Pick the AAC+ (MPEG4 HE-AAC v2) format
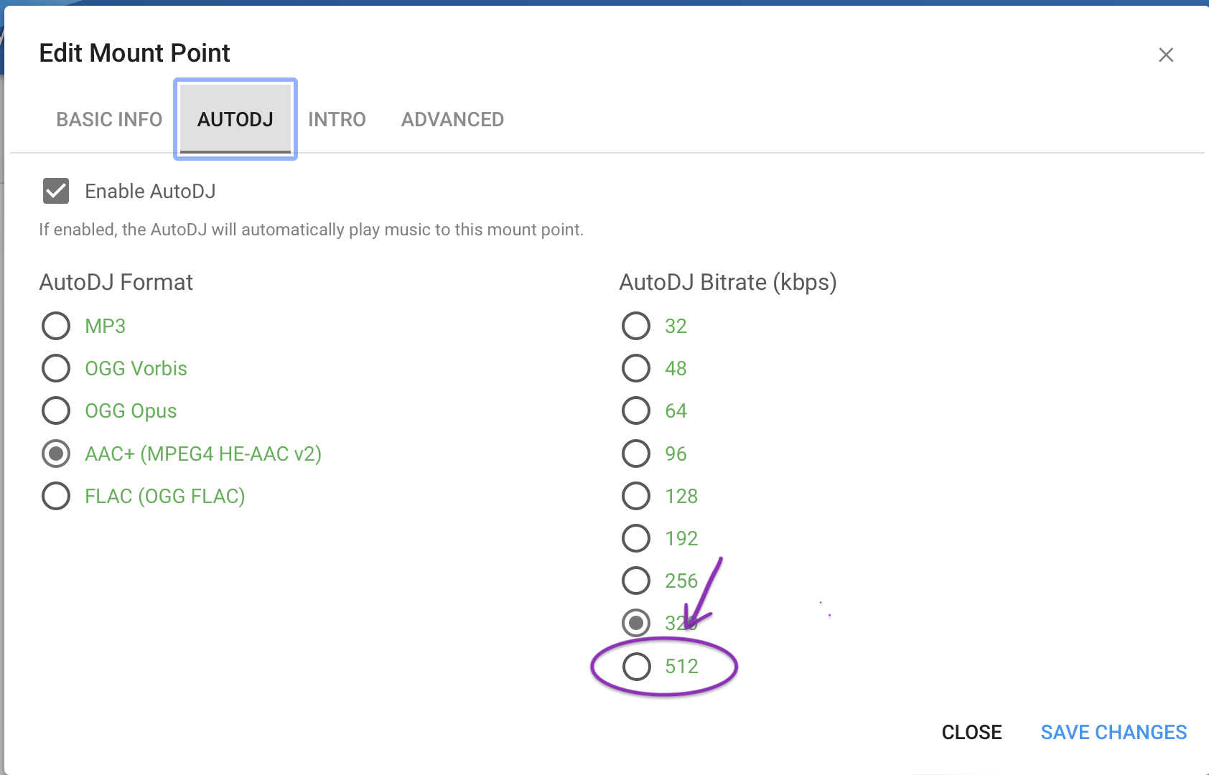The image size is (1209, 775). 55,454
